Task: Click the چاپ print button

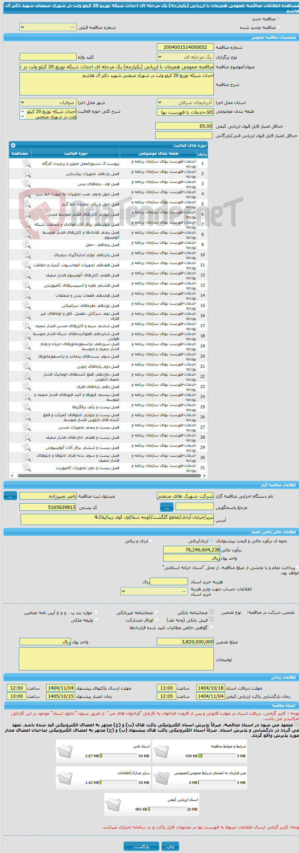Action: tap(170, 846)
